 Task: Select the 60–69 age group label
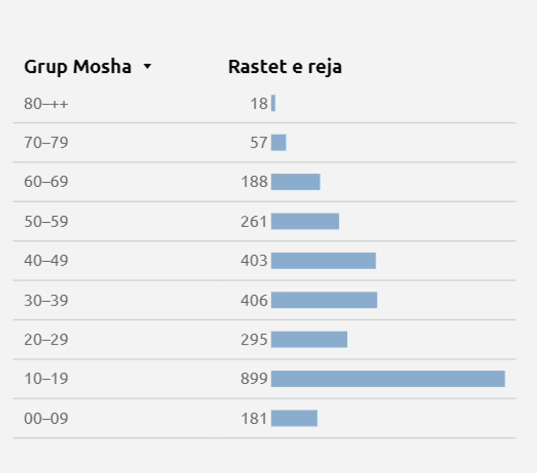click(46, 182)
